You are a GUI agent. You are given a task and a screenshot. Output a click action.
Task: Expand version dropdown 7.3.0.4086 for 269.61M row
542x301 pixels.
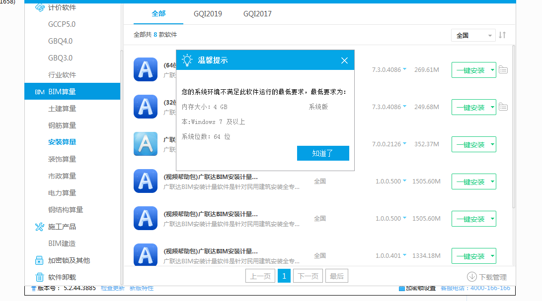(404, 69)
